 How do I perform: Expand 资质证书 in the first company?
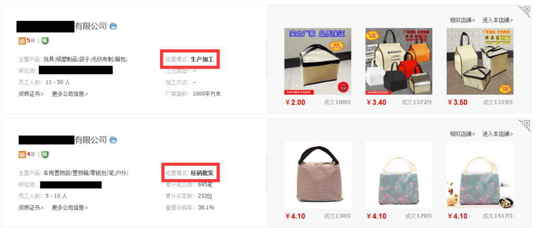pyautogui.click(x=31, y=94)
